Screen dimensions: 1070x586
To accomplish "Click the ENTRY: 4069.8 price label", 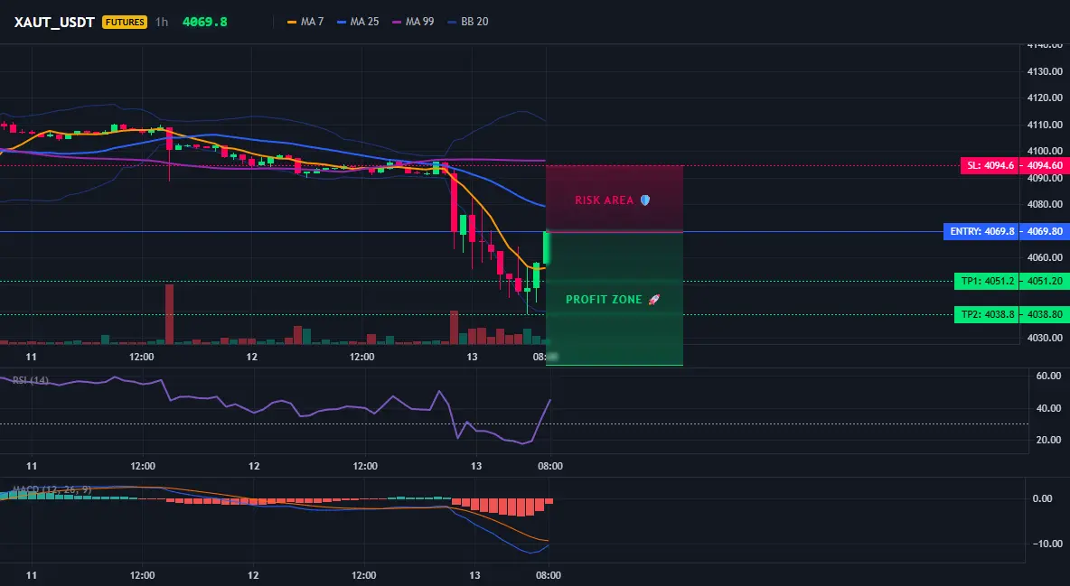I will point(981,231).
